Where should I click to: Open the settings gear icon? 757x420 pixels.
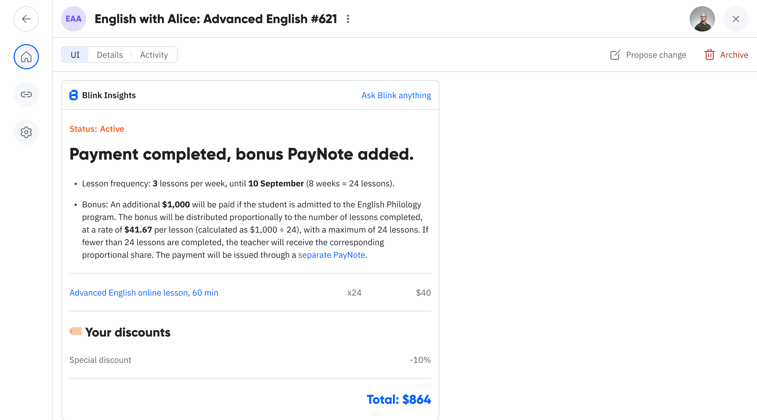26,132
